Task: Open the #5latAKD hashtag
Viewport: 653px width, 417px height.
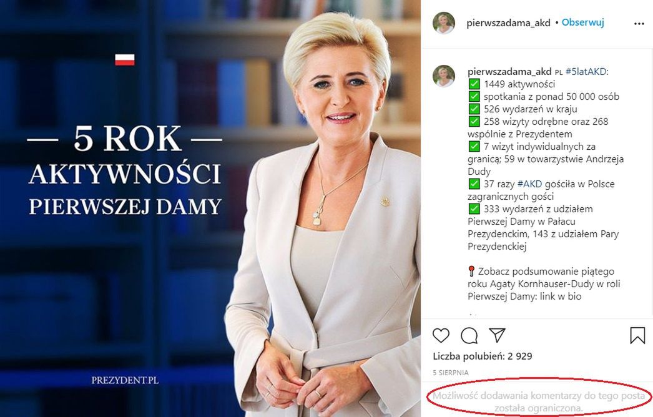Action: [x=586, y=71]
